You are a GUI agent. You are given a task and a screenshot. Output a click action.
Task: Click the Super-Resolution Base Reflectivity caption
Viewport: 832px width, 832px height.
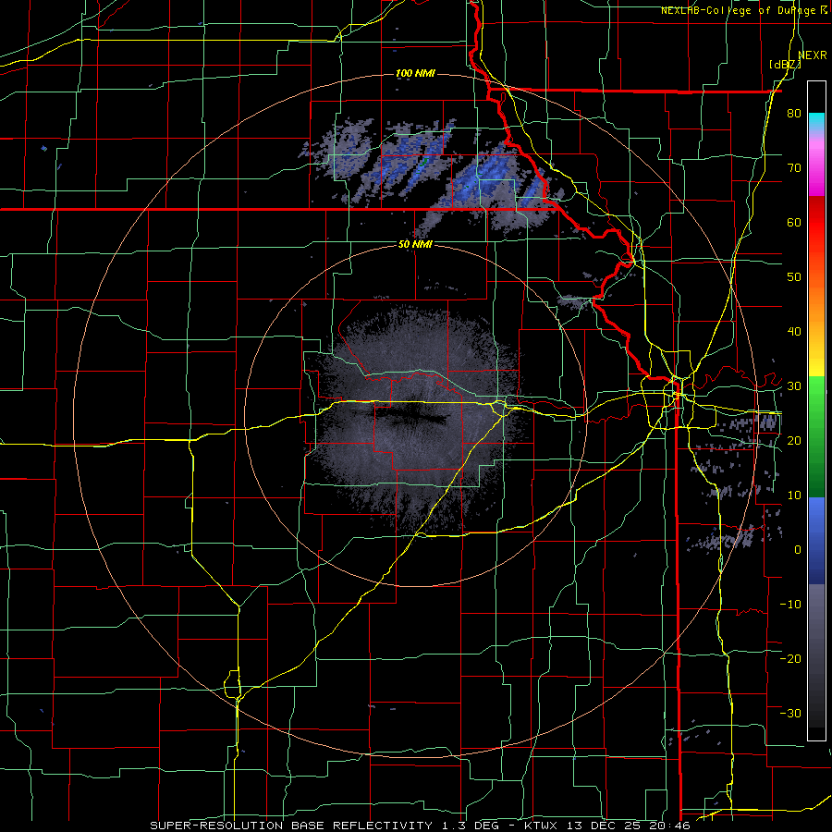(x=420, y=826)
